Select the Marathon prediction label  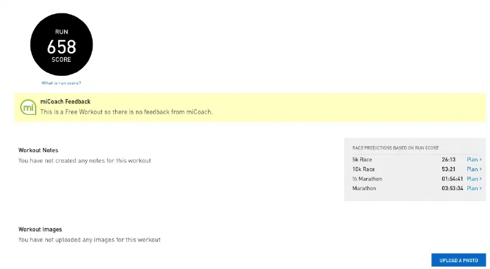364,188
